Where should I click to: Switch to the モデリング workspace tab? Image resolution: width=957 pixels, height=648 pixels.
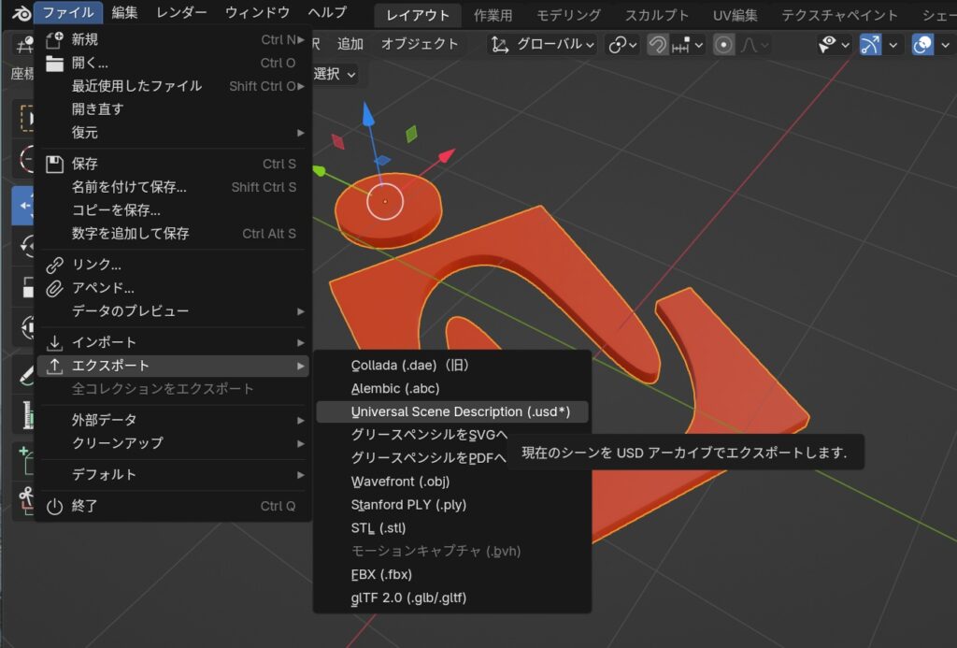pos(567,15)
